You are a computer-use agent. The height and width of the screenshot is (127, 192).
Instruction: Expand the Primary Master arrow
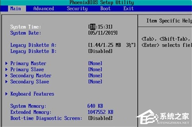tap(6, 63)
